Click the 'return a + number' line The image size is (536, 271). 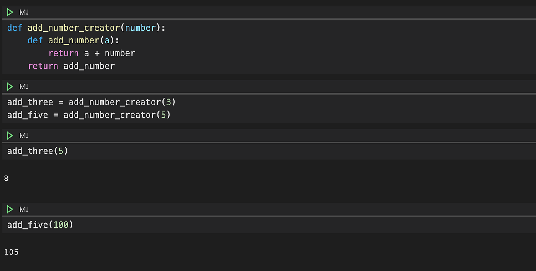[x=92, y=54]
